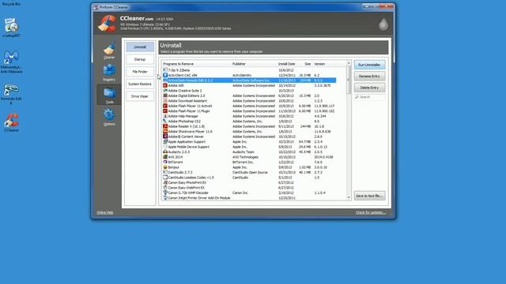Click the Apple Application Support icon
Screen dimensions: 506x284
[165, 141]
